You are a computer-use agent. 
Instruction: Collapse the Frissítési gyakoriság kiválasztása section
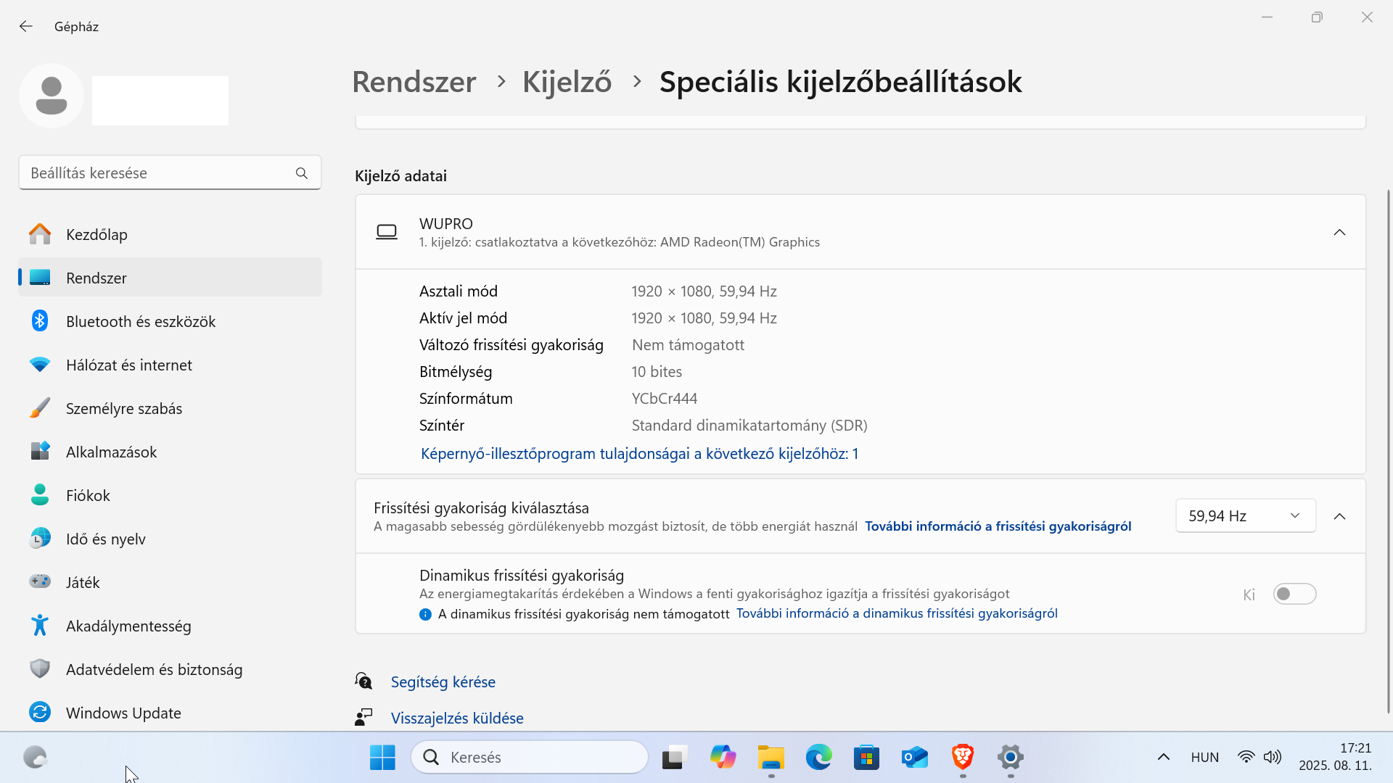tap(1339, 516)
